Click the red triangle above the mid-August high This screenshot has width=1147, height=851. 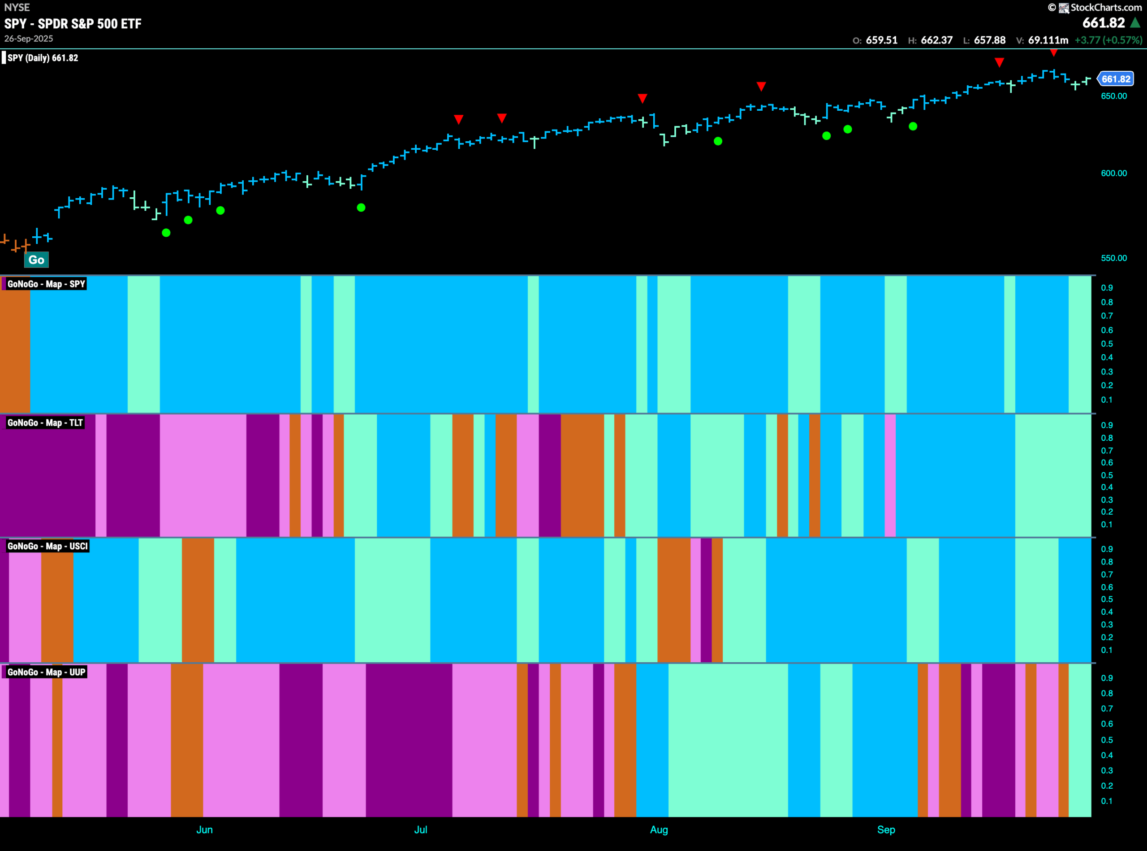(761, 86)
